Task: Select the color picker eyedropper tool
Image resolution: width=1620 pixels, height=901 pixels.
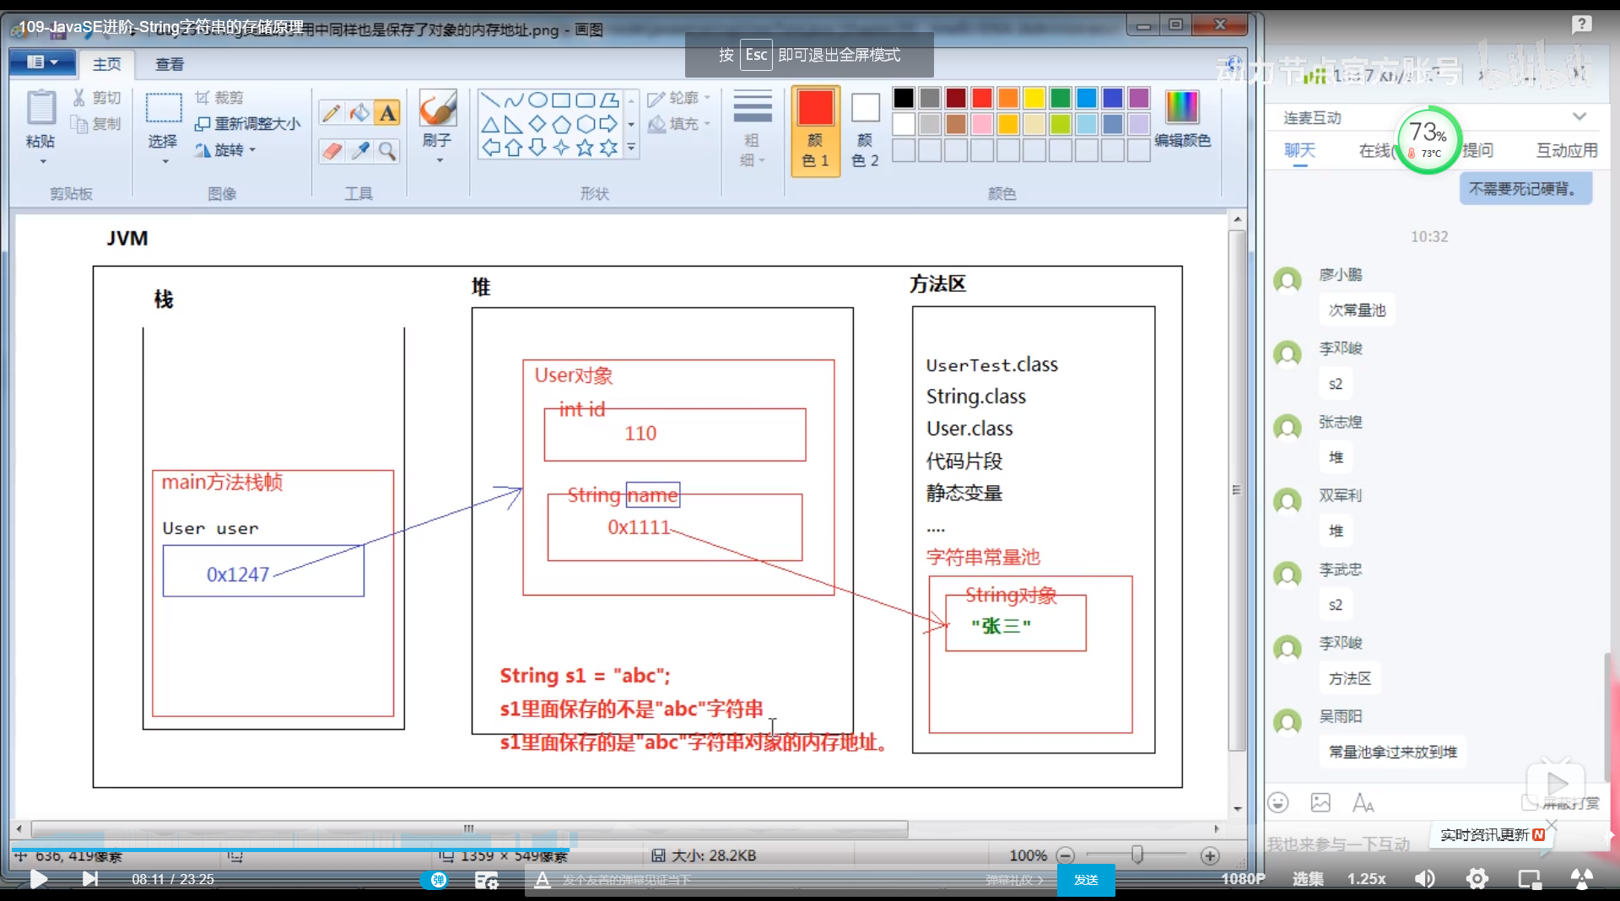Action: coord(359,151)
